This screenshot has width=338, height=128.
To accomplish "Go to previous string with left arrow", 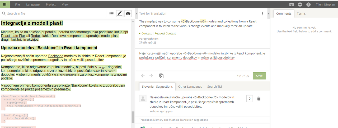I will coord(143,76).
